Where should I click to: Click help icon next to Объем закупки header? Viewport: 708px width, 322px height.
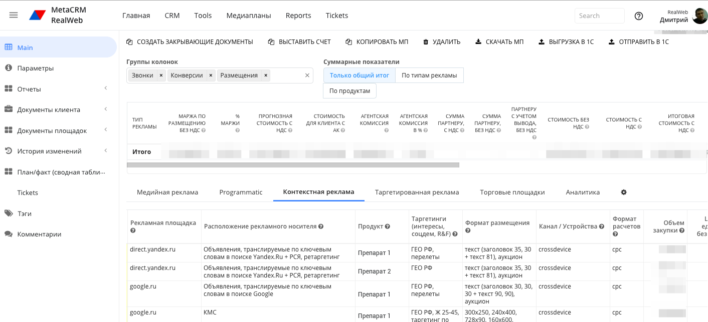[682, 230]
